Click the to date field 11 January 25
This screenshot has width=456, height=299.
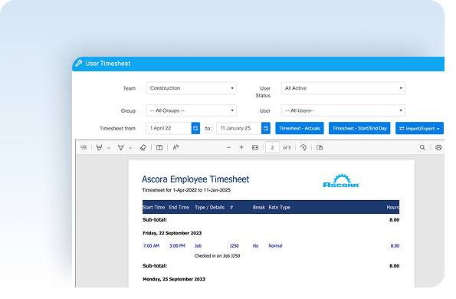coord(239,128)
